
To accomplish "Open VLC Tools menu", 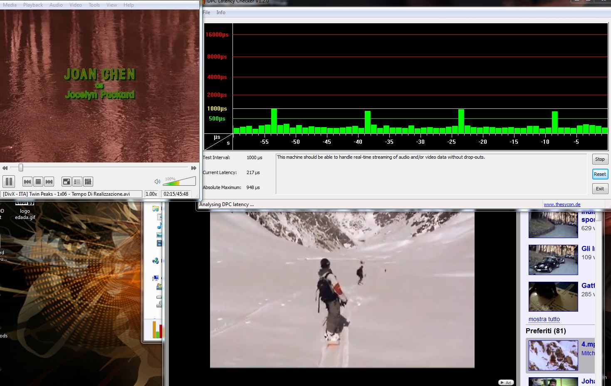I will pos(94,5).
